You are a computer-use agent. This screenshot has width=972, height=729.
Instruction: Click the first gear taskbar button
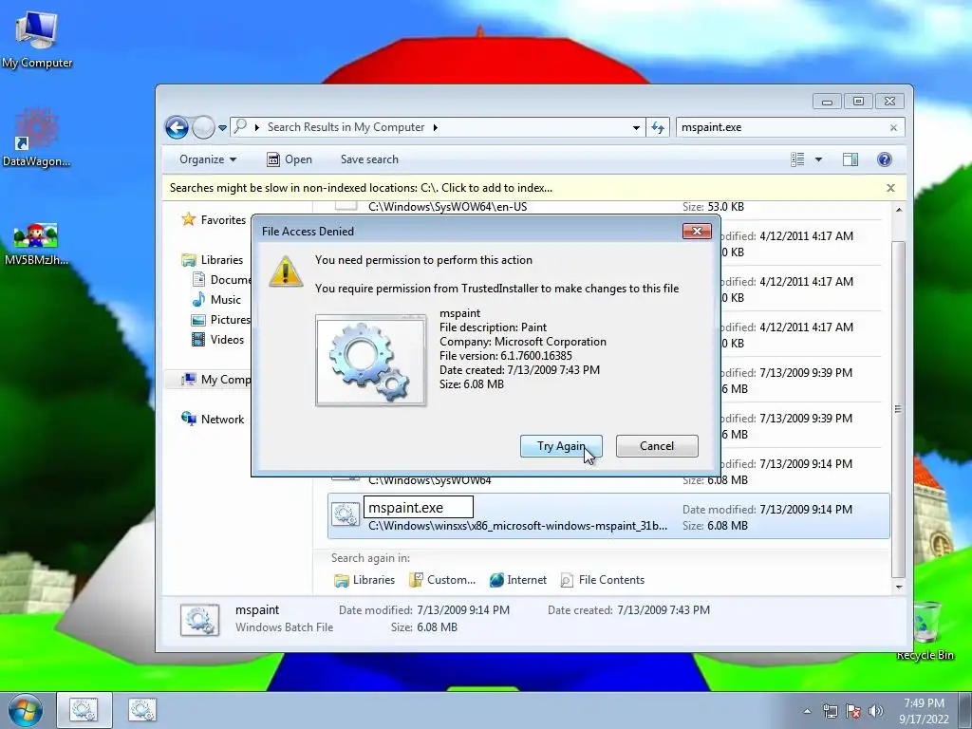click(x=84, y=710)
